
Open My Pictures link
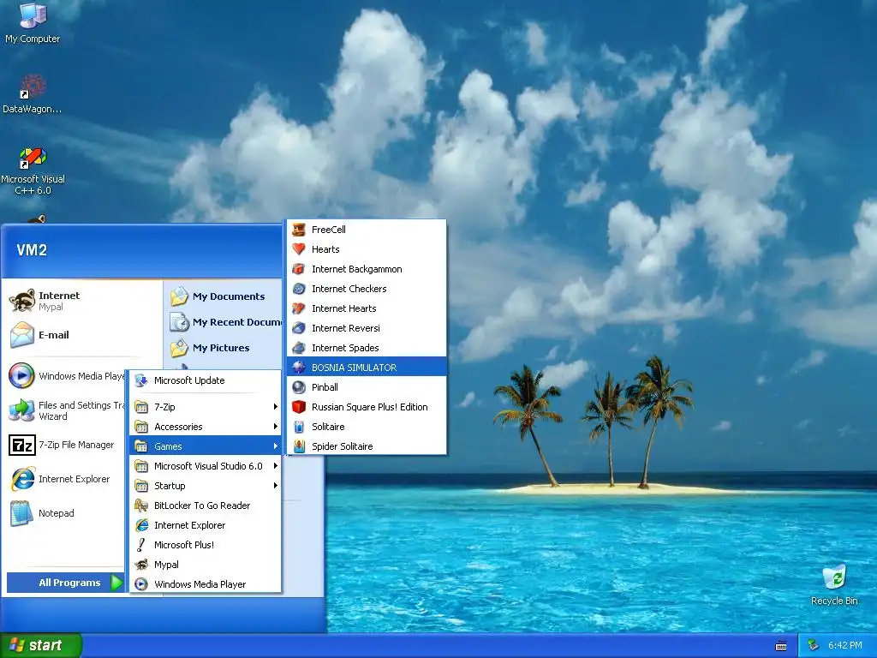click(221, 348)
